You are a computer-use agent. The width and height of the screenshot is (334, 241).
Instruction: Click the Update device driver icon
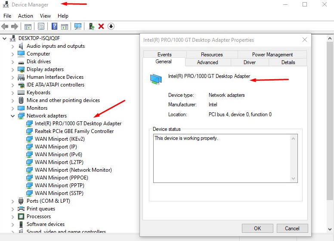tap(92, 26)
